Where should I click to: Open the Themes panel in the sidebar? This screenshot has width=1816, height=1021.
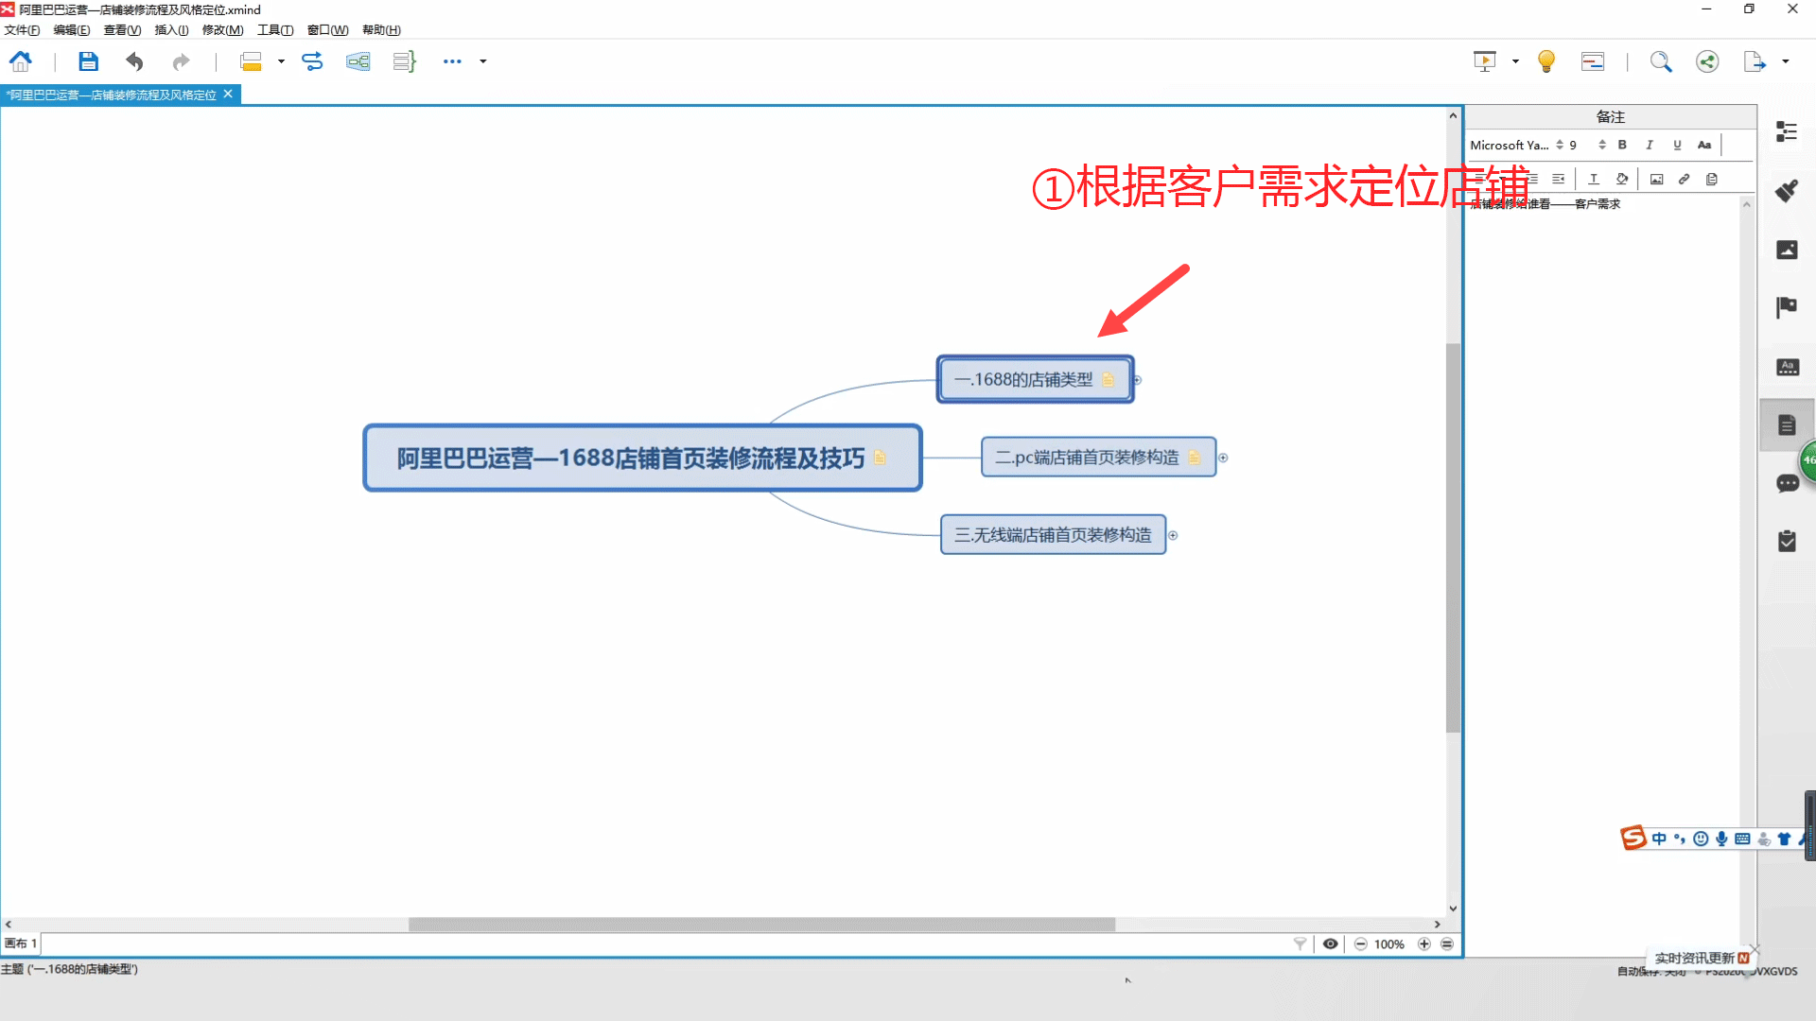coord(1787,367)
